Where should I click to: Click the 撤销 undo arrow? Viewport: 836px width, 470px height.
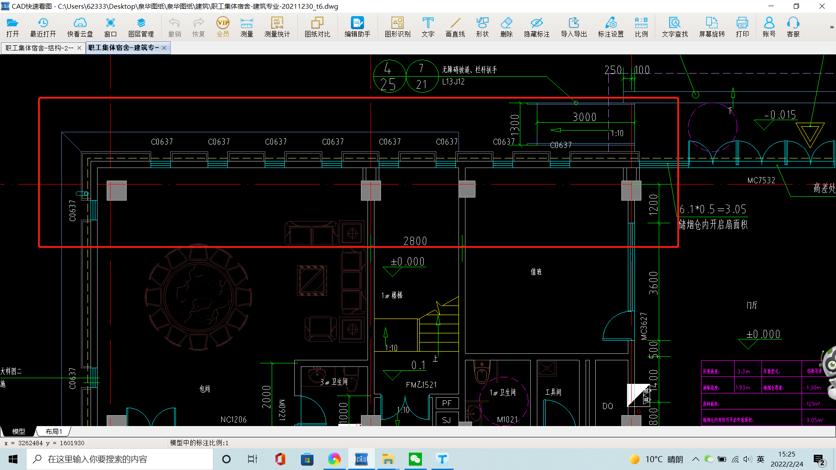(175, 27)
